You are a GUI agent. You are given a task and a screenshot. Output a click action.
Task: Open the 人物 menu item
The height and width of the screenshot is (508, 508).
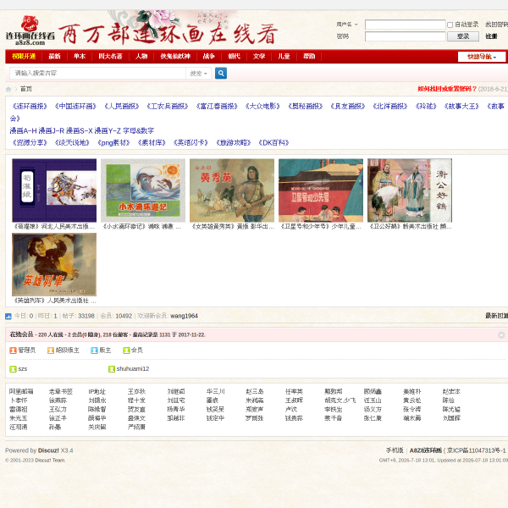click(141, 57)
